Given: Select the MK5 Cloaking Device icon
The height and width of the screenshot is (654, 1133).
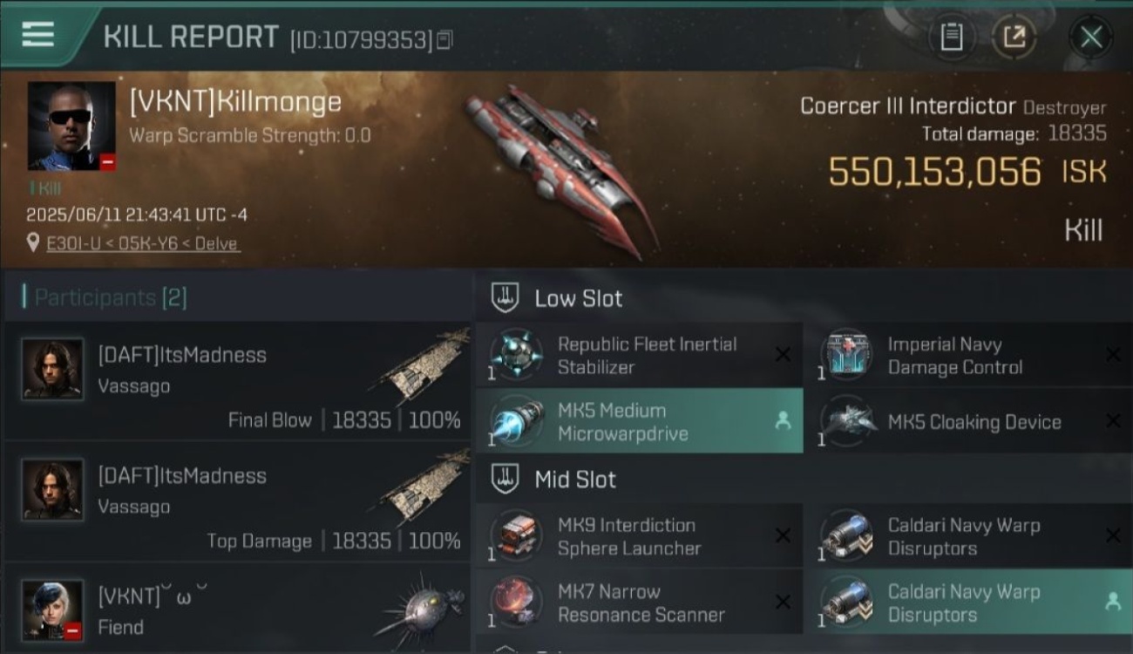Looking at the screenshot, I should point(846,421).
